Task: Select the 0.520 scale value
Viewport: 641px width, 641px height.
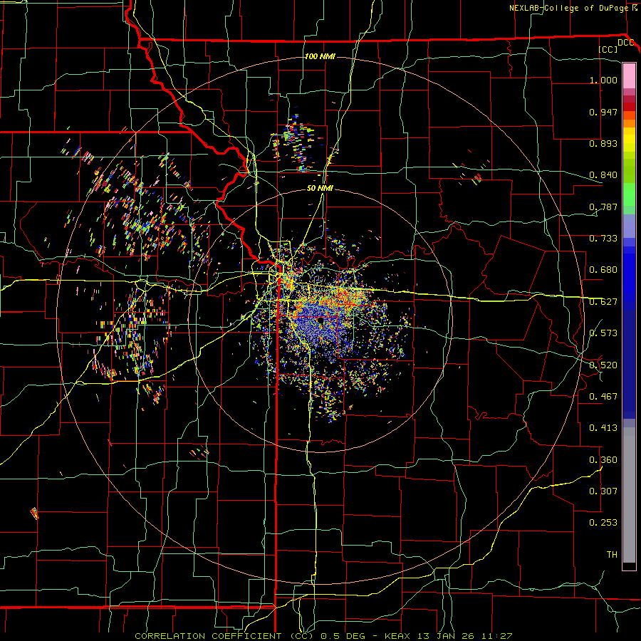Action: 603,365
